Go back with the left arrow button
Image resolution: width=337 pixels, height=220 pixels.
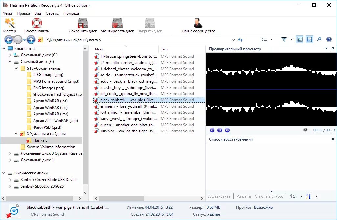point(9,40)
